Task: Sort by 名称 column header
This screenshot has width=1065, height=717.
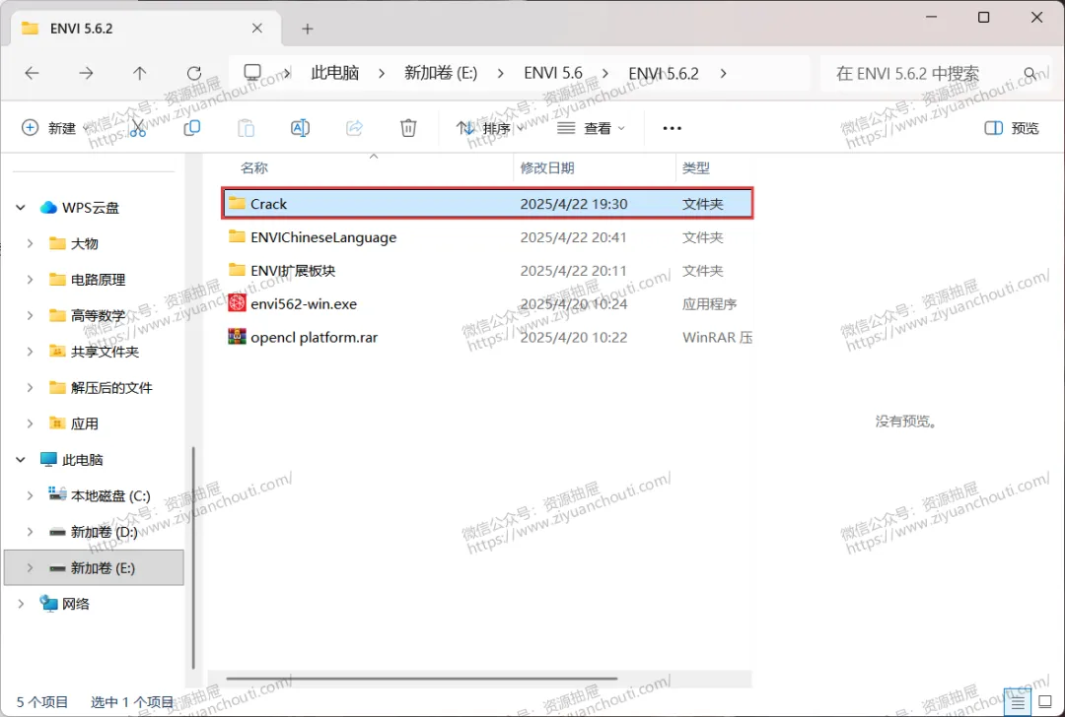Action: pos(254,167)
